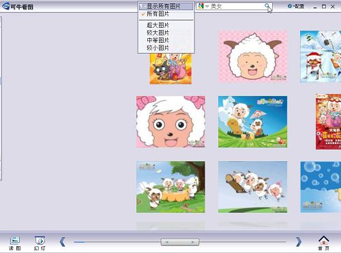This screenshot has height=253, width=341.
Task: Collapse the 显示所有图片 dropdown header
Action: pos(166,6)
